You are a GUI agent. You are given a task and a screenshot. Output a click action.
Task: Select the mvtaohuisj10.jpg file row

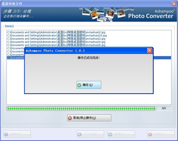[x=89, y=35]
